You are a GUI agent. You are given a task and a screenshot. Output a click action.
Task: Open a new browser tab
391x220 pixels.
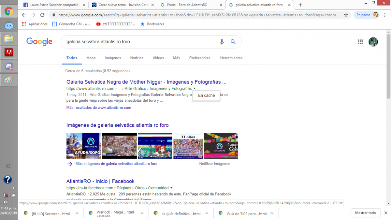(300, 5)
